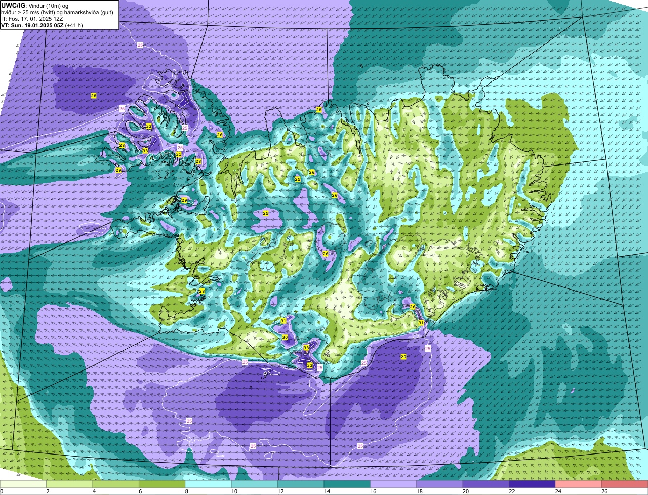Click the white 25 contour label near the top-left

[x=140, y=45]
